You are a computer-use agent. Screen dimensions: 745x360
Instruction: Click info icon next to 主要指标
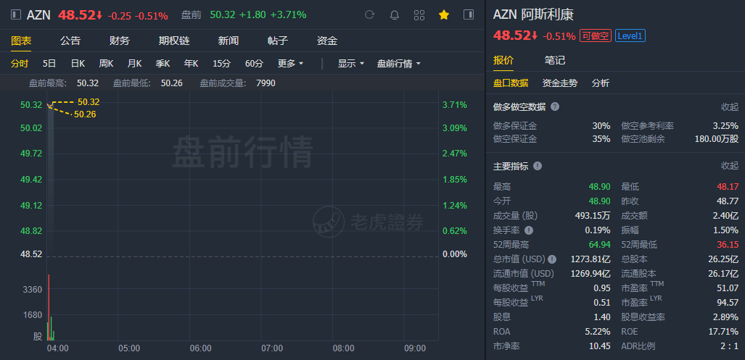(x=538, y=166)
